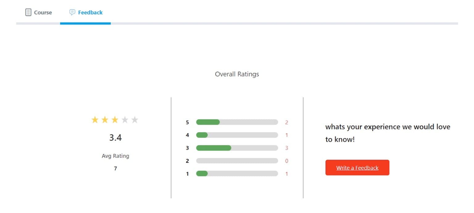Screen dimensions: 474x213
Task: Click the Write a Feedback button
Action: pyautogui.click(x=357, y=168)
